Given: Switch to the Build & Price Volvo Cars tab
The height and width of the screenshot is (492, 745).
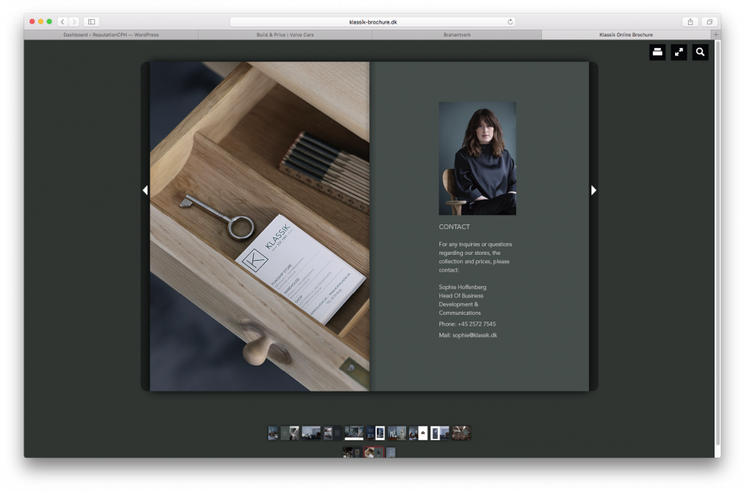Looking at the screenshot, I should coord(285,35).
